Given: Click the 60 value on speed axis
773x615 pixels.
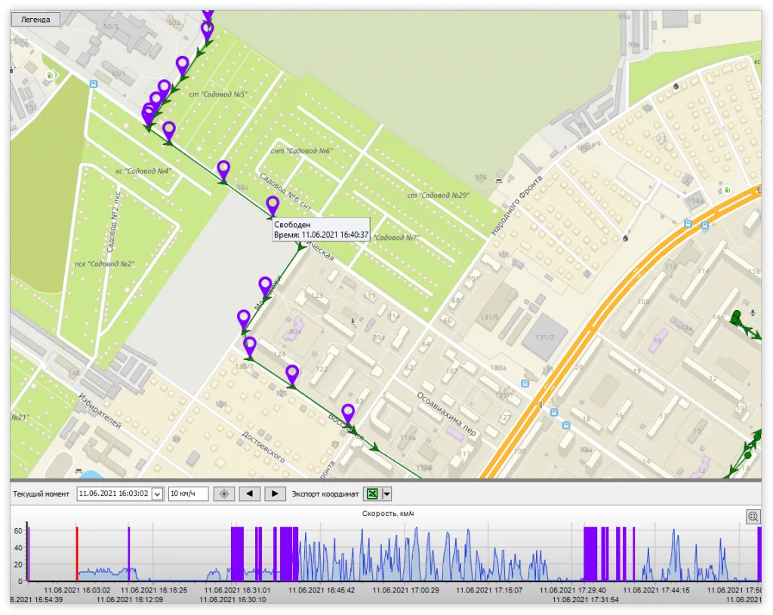Looking at the screenshot, I should (x=18, y=530).
